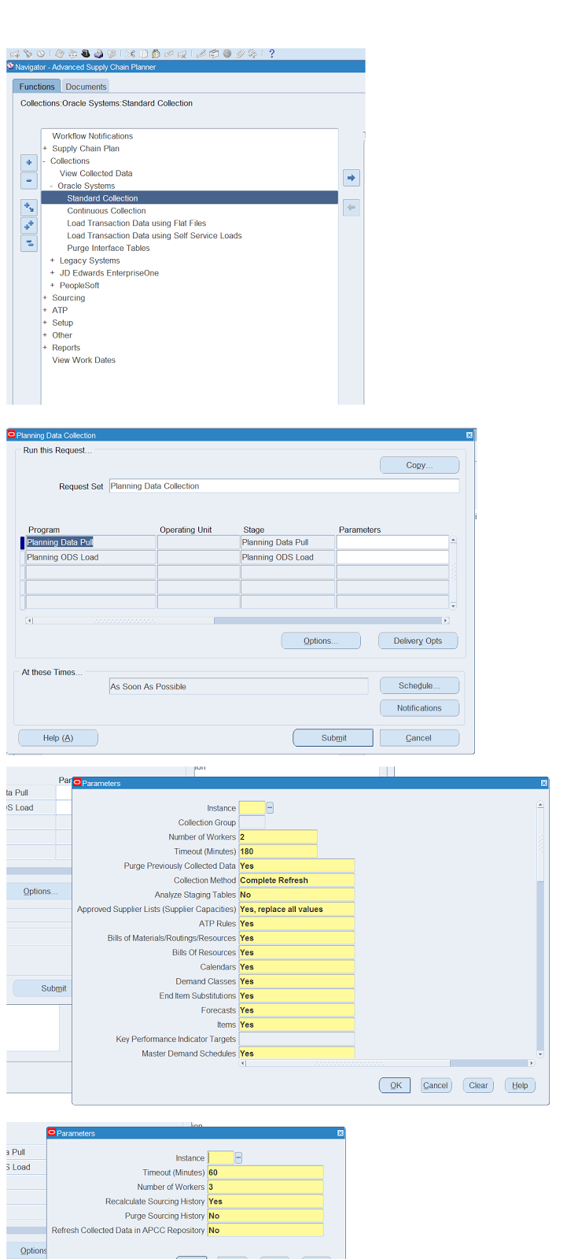Click the Switch Responsibility toolbar icon
The image size is (567, 1259).
[x=85, y=54]
